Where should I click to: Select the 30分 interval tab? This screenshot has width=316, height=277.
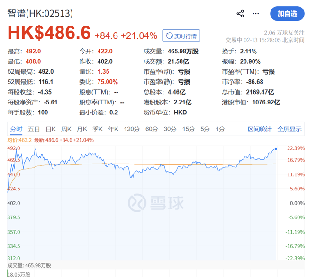[170, 129]
